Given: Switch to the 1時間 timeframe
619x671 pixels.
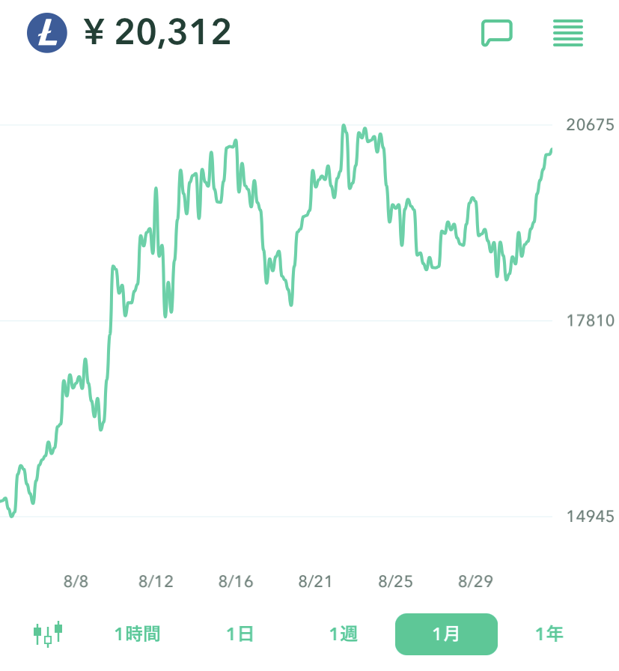Looking at the screenshot, I should click(x=137, y=634).
